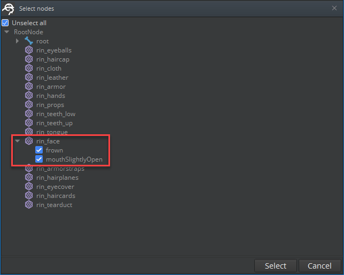This screenshot has width=344, height=275.
Task: Expand the root bone node arrow
Action: coord(18,41)
